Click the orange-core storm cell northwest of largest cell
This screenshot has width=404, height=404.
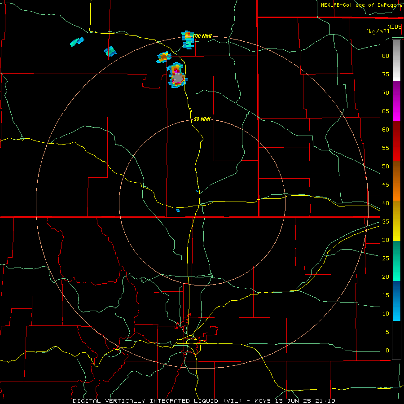pyautogui.click(x=164, y=57)
